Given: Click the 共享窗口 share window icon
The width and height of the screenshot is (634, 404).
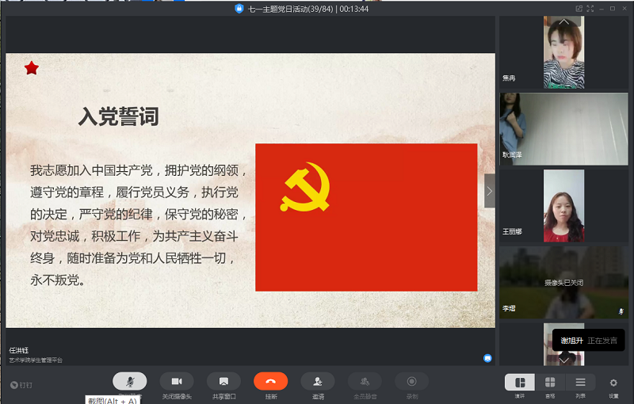Looking at the screenshot, I should tap(223, 381).
